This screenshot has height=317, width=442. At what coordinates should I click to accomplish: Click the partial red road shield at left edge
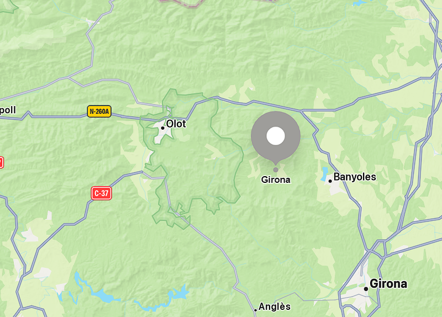(2, 162)
